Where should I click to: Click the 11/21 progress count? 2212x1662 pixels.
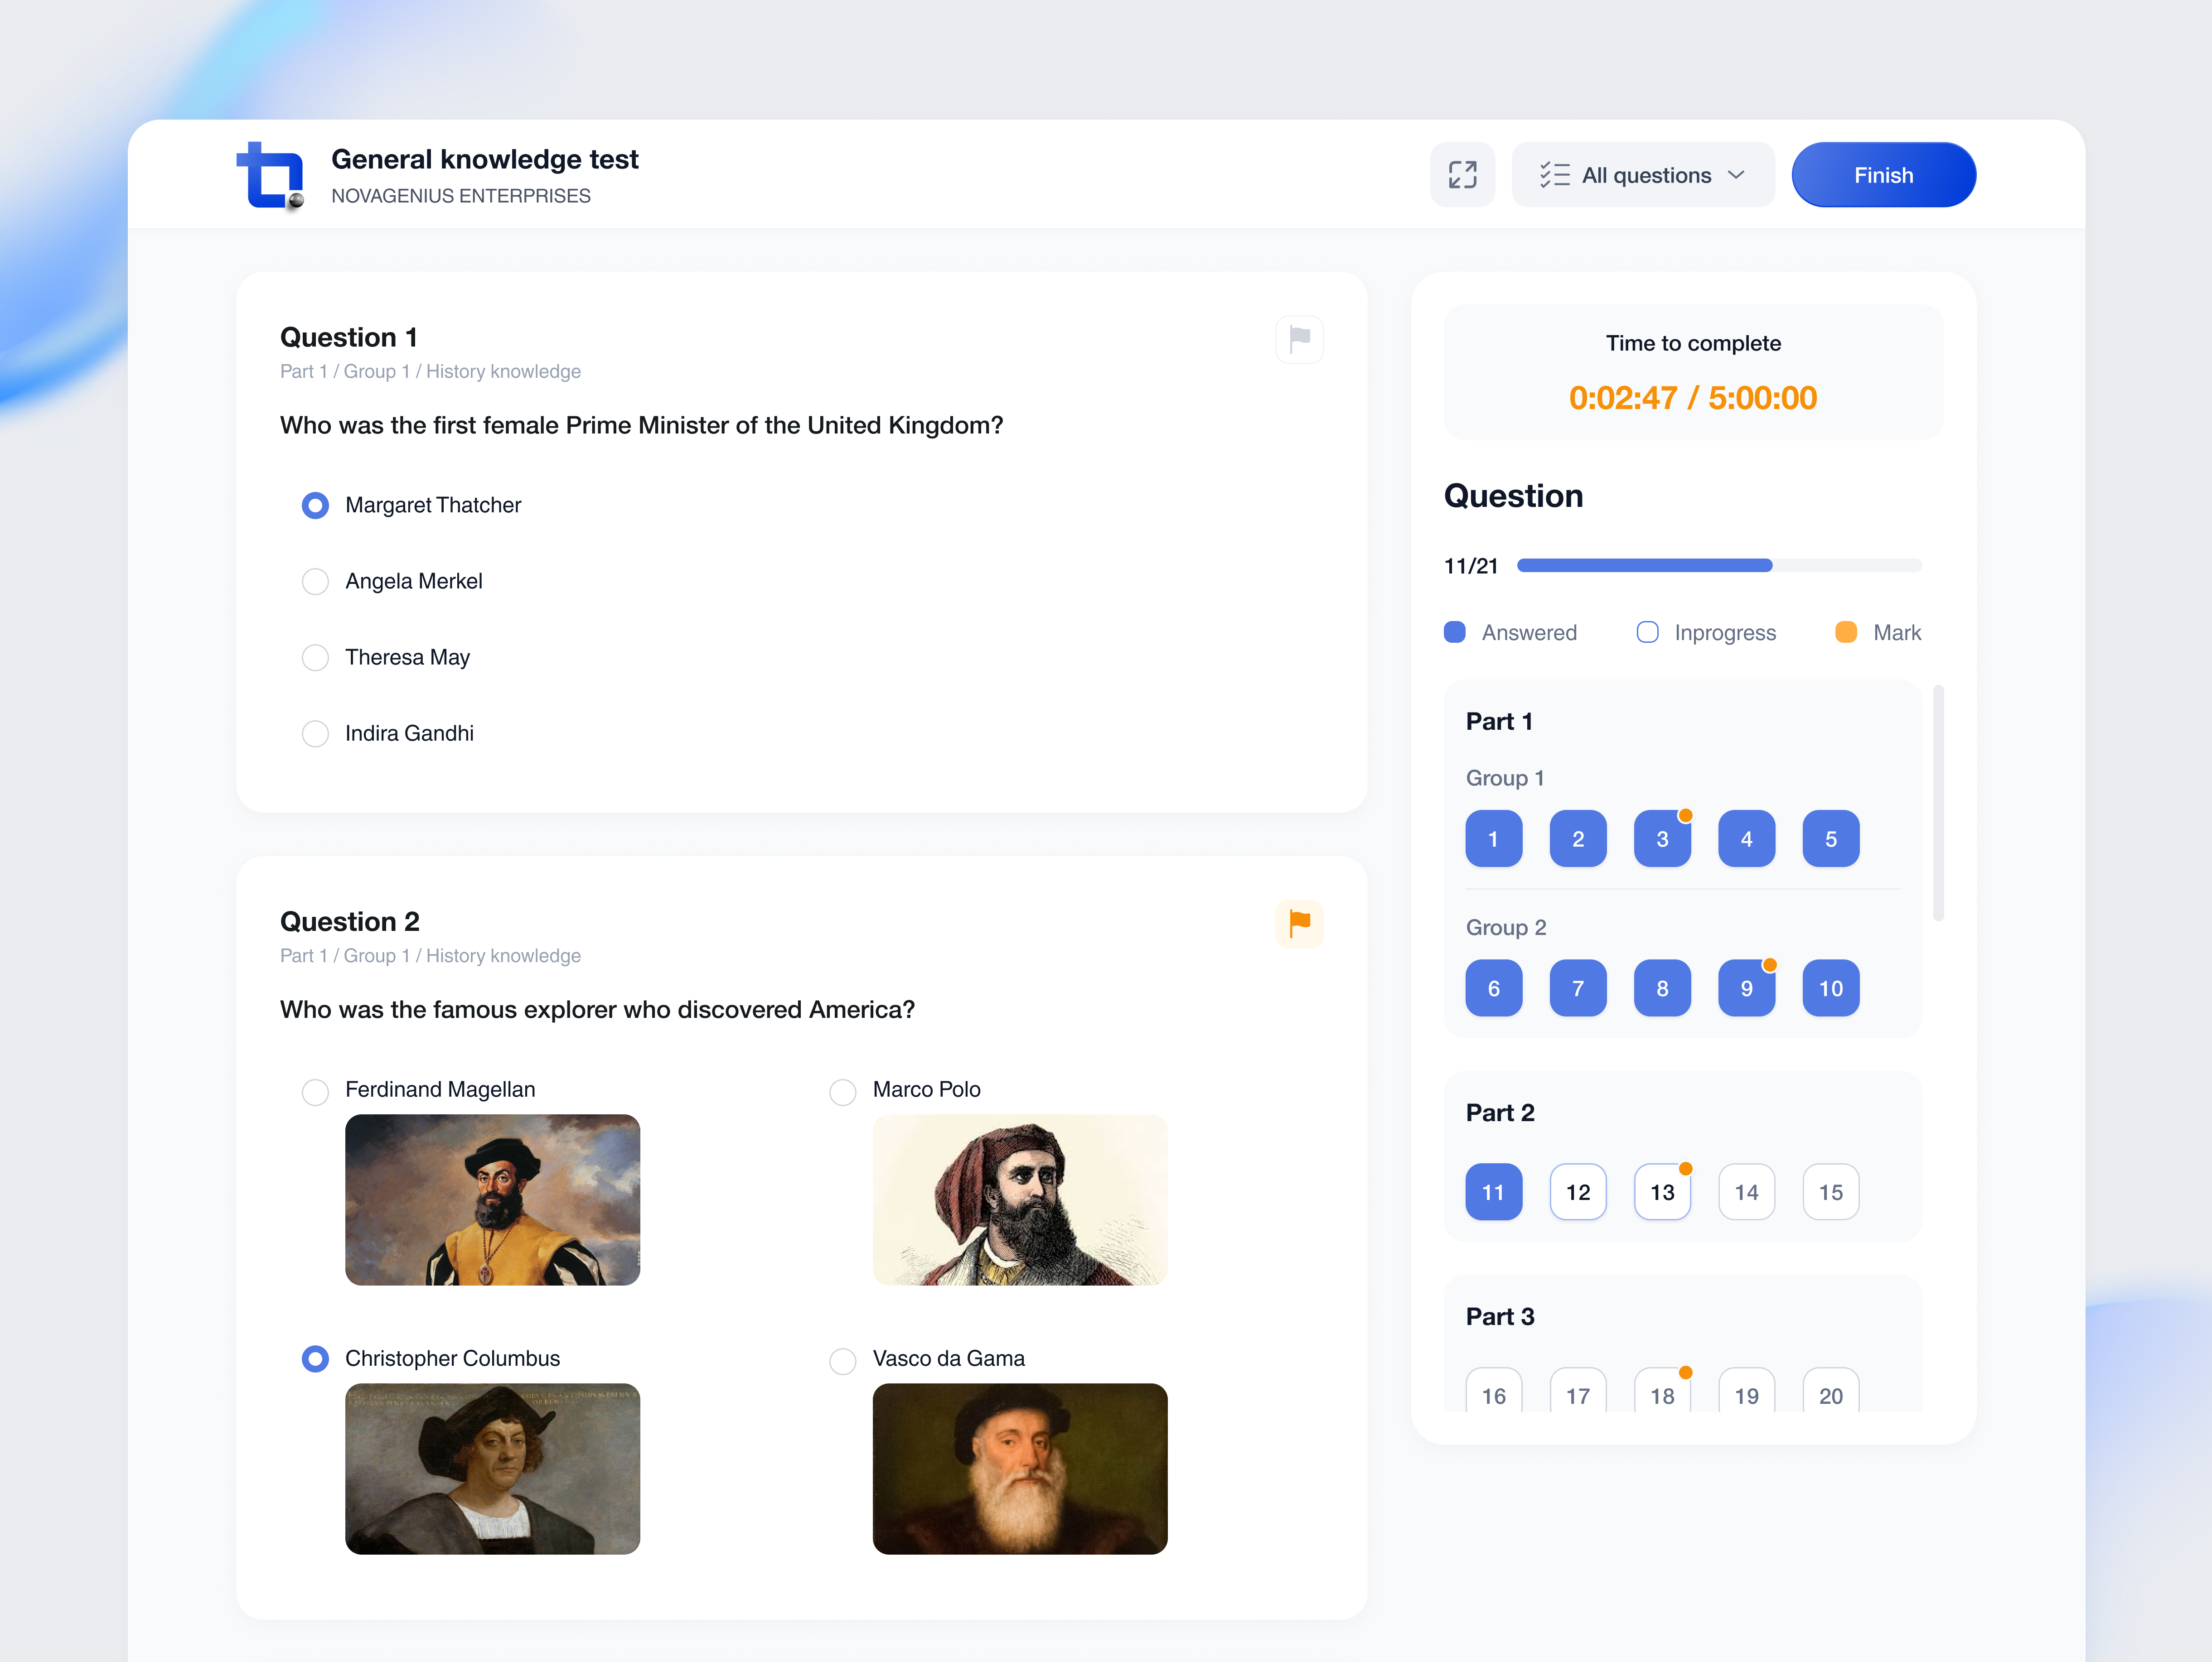[x=1471, y=567]
